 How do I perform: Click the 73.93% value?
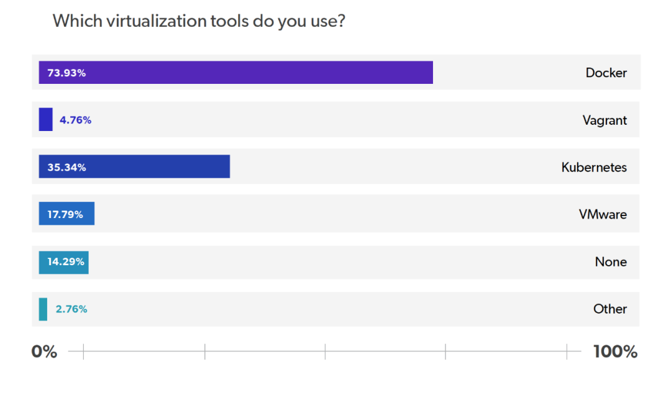point(66,73)
